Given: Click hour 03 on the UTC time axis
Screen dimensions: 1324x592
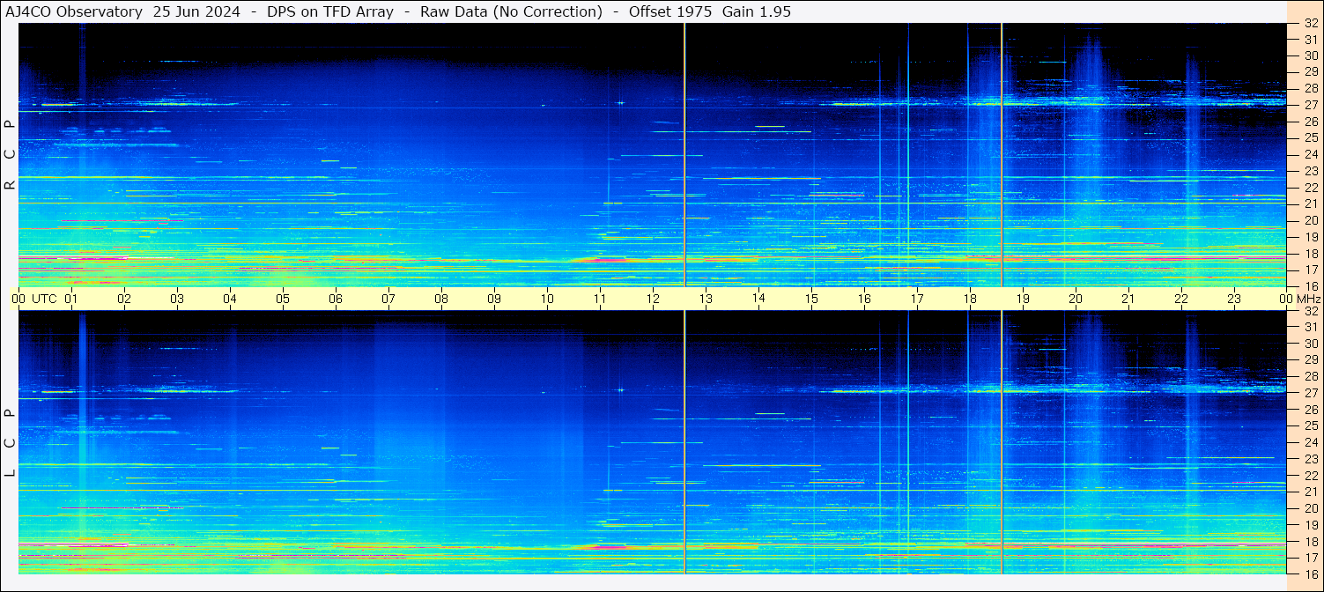Looking at the screenshot, I should tap(177, 299).
